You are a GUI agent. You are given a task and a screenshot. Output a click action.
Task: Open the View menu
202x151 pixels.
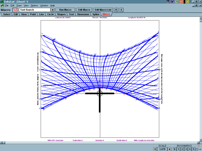[26, 5]
